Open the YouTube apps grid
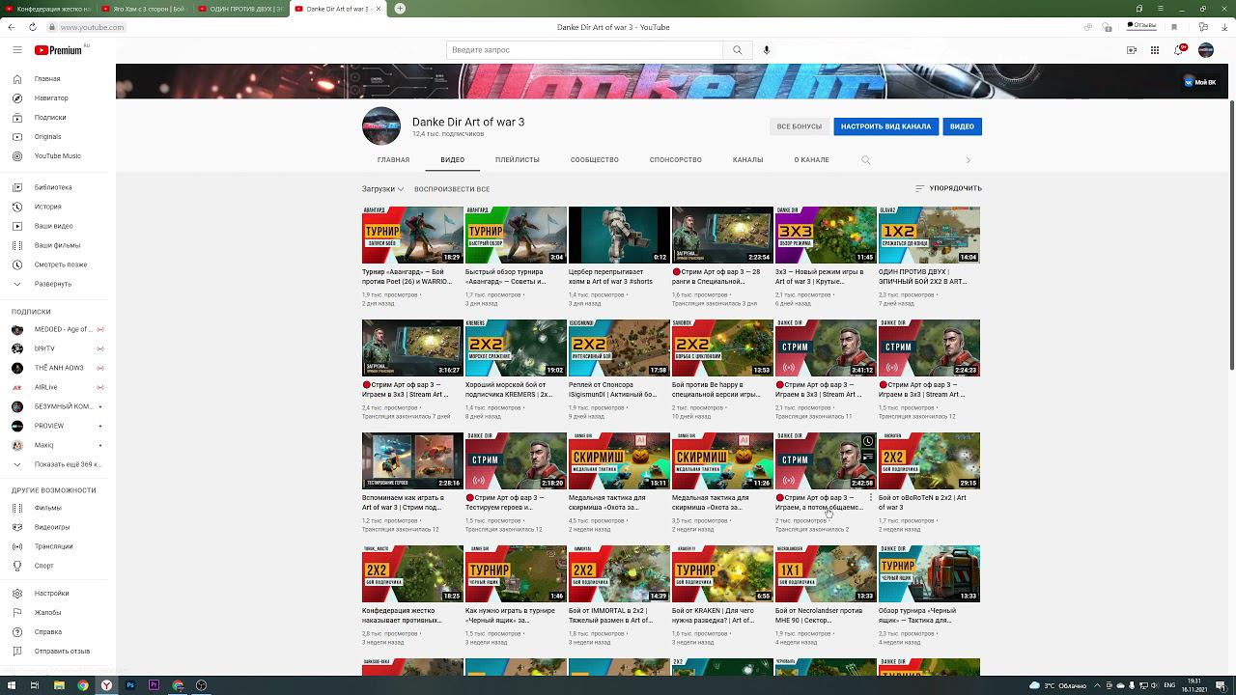This screenshot has width=1236, height=695. [1155, 50]
